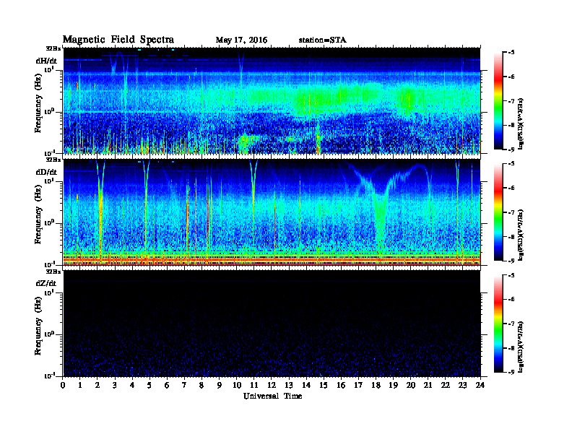
Task: Click the log(PSD) label beside dD/dt color scale
Action: (x=521, y=235)
